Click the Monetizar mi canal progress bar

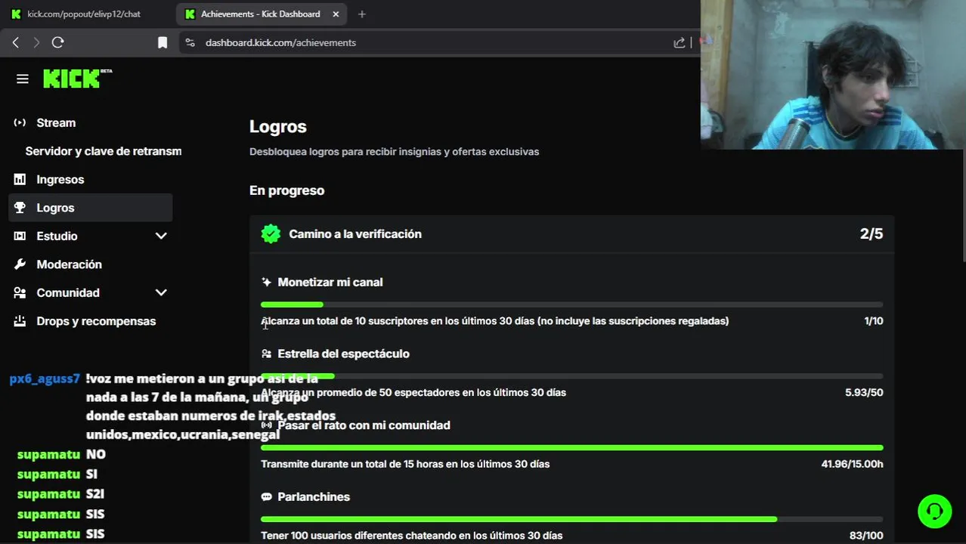coord(572,304)
